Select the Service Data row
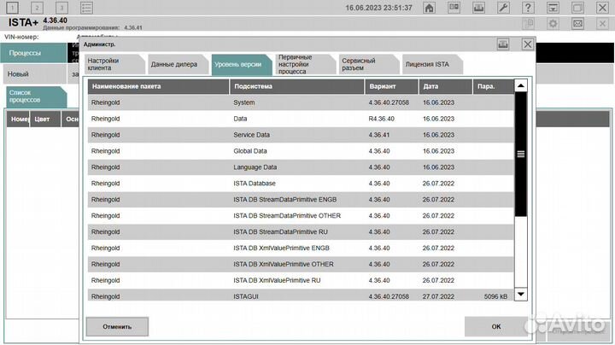 pyautogui.click(x=301, y=135)
